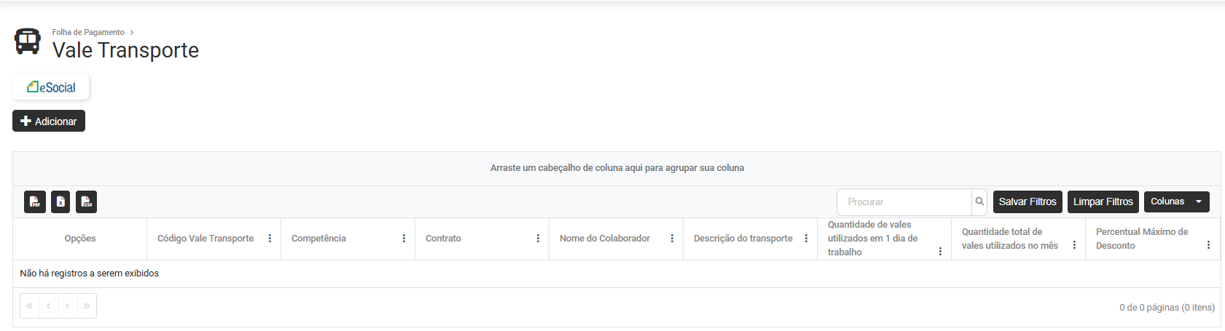This screenshot has height=331, width=1225.
Task: Click the search magnifier icon
Action: pos(979,202)
